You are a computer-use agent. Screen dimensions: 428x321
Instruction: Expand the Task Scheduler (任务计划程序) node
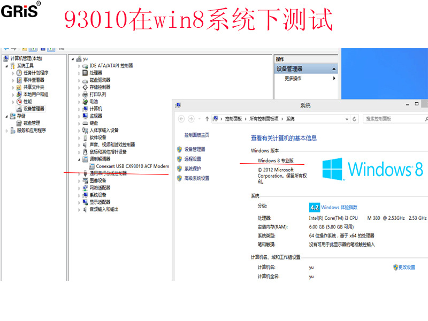13,73
